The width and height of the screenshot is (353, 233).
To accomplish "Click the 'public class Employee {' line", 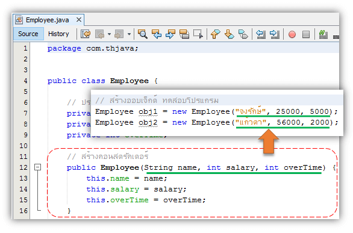I will coord(102,81).
